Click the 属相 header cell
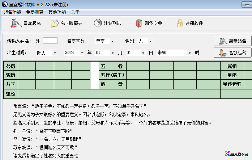The width and height of the screenshot is (252, 160). coord(232,66)
